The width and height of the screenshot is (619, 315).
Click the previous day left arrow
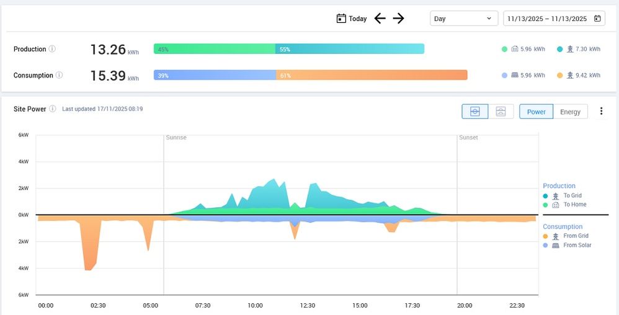coord(380,19)
